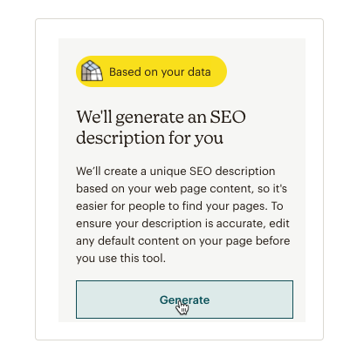The image size is (364, 357).
Task: Click the word 'SEO' in the heading
Action: point(228,117)
